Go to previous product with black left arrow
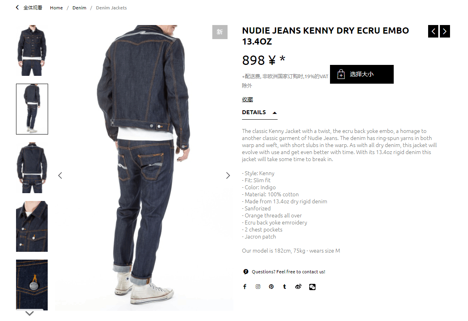 pos(433,31)
